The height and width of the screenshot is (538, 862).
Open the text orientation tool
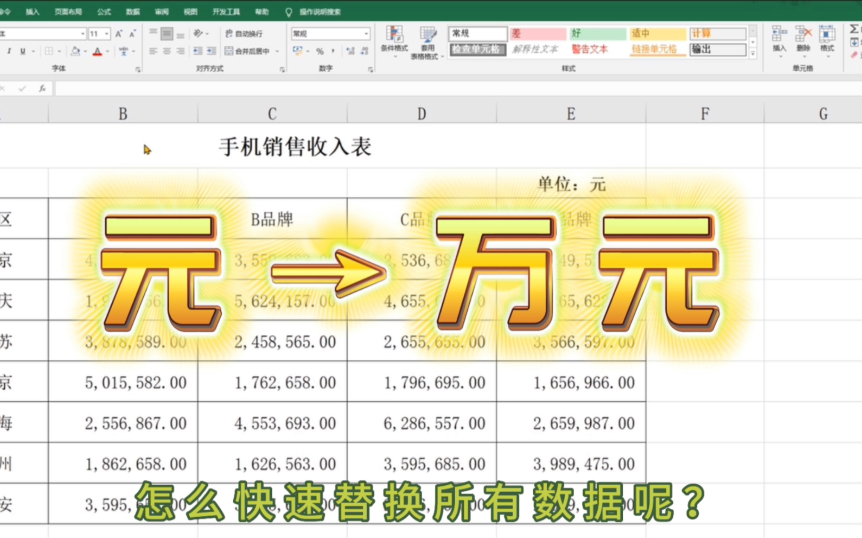pos(198,33)
